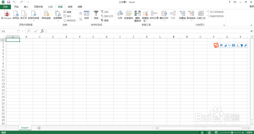The width and height of the screenshot is (254, 134).
Task: Open the 文件 File tab
Action: point(6,7)
